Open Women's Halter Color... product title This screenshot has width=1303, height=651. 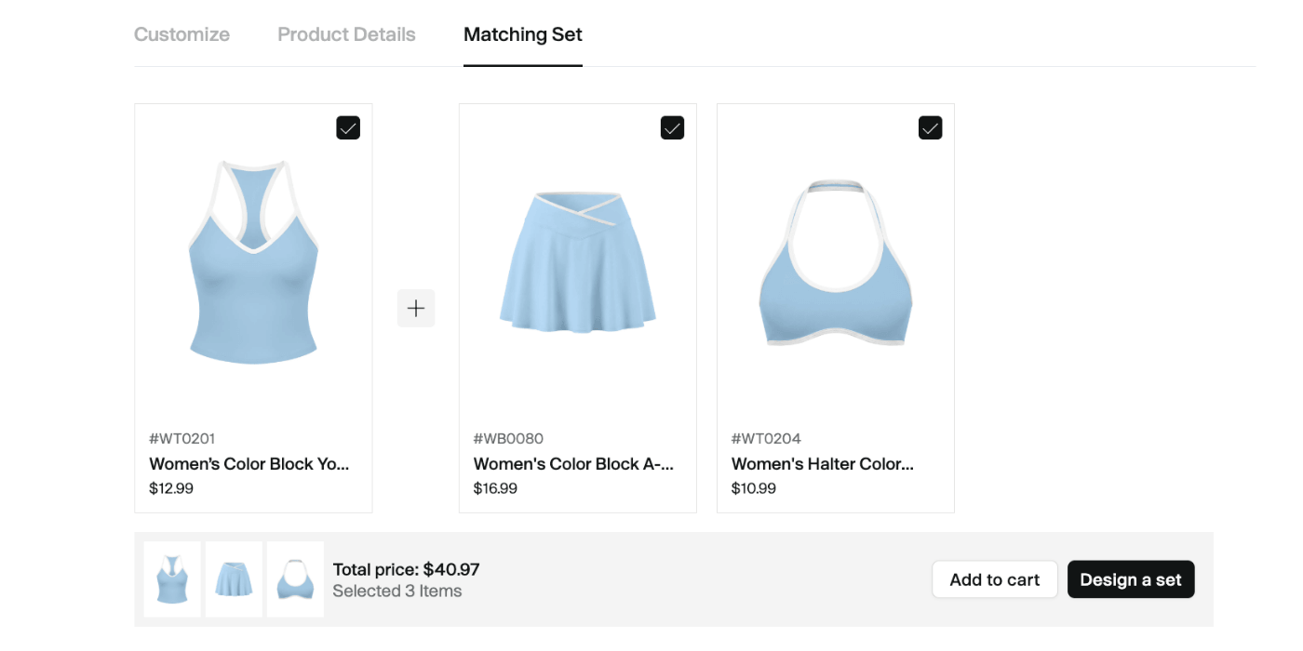point(823,464)
